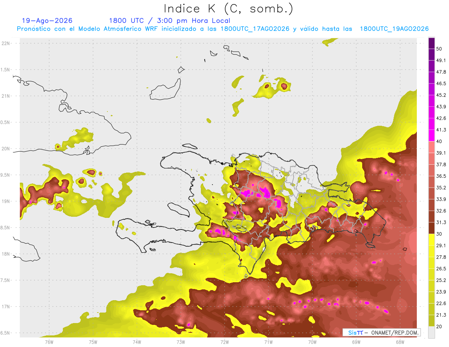Select the date '19-Ago-2026'

[x=47, y=21]
